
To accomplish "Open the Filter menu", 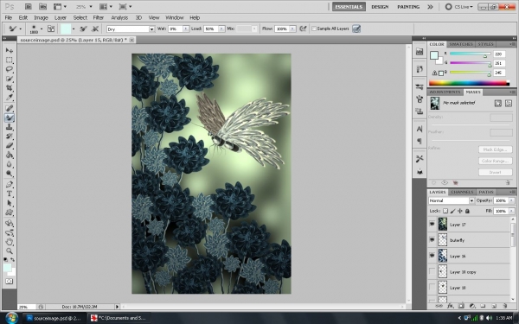I will coord(99,18).
